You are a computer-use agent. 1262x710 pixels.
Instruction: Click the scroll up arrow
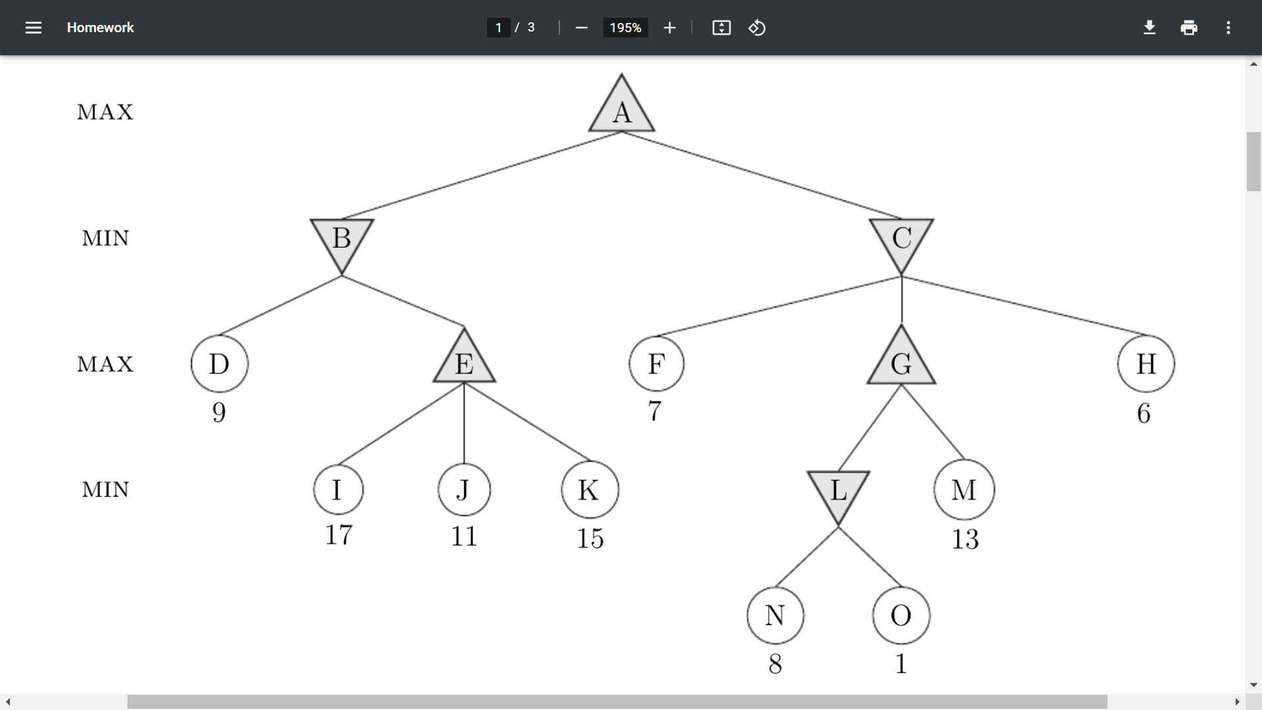point(1253,64)
